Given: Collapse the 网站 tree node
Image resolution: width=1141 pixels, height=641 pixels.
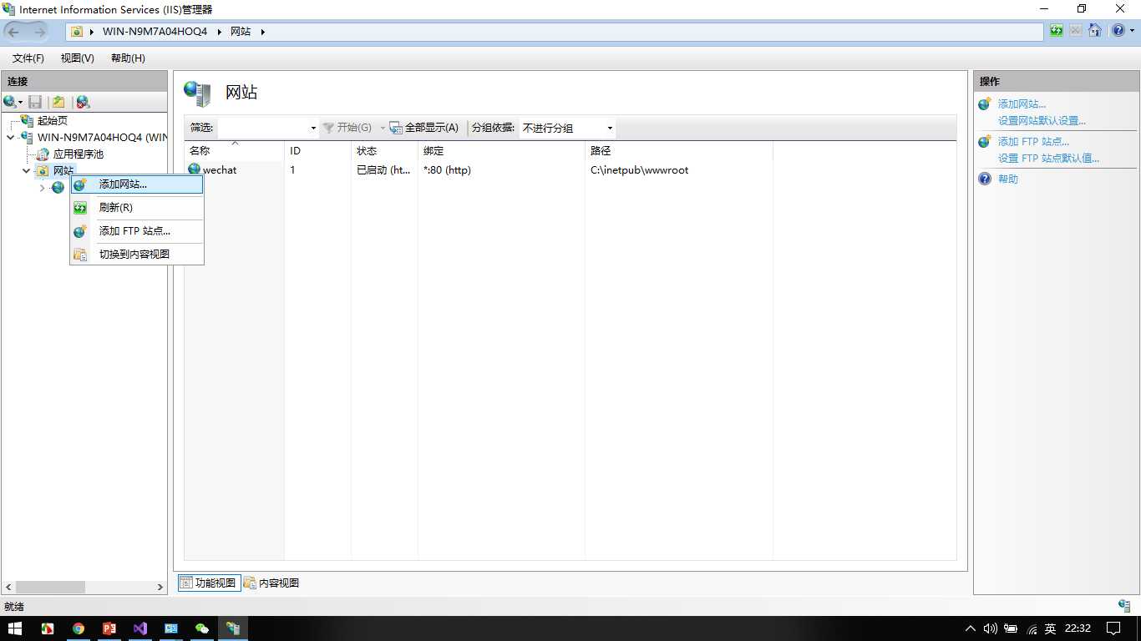Looking at the screenshot, I should [x=26, y=171].
